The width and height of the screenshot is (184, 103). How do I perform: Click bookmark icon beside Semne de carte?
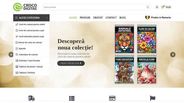pos(16,42)
